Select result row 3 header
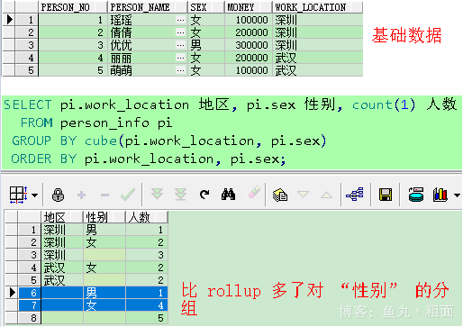 (x=30, y=255)
